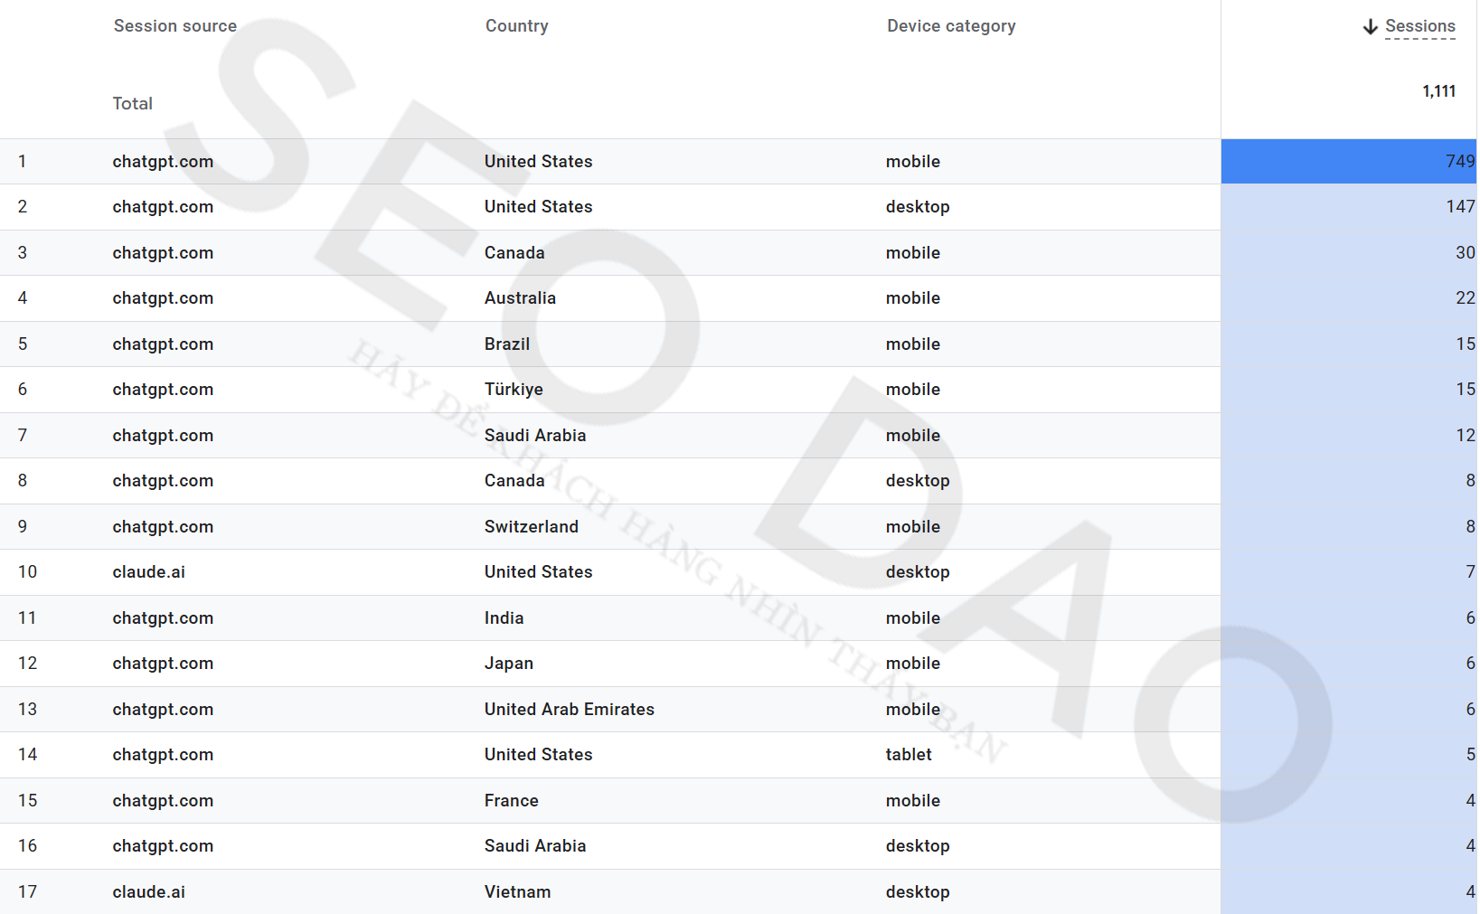Viewport: 1480px width, 914px height.
Task: Click the Session source column header
Action: click(x=175, y=26)
